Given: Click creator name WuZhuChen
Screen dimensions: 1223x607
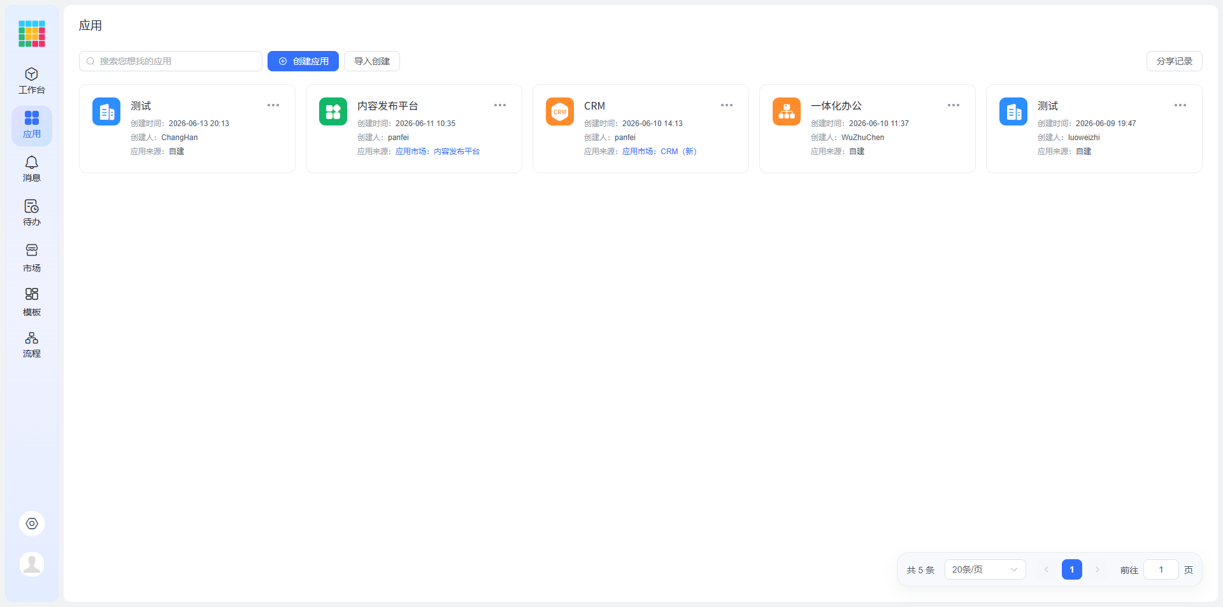Looking at the screenshot, I should [x=862, y=138].
